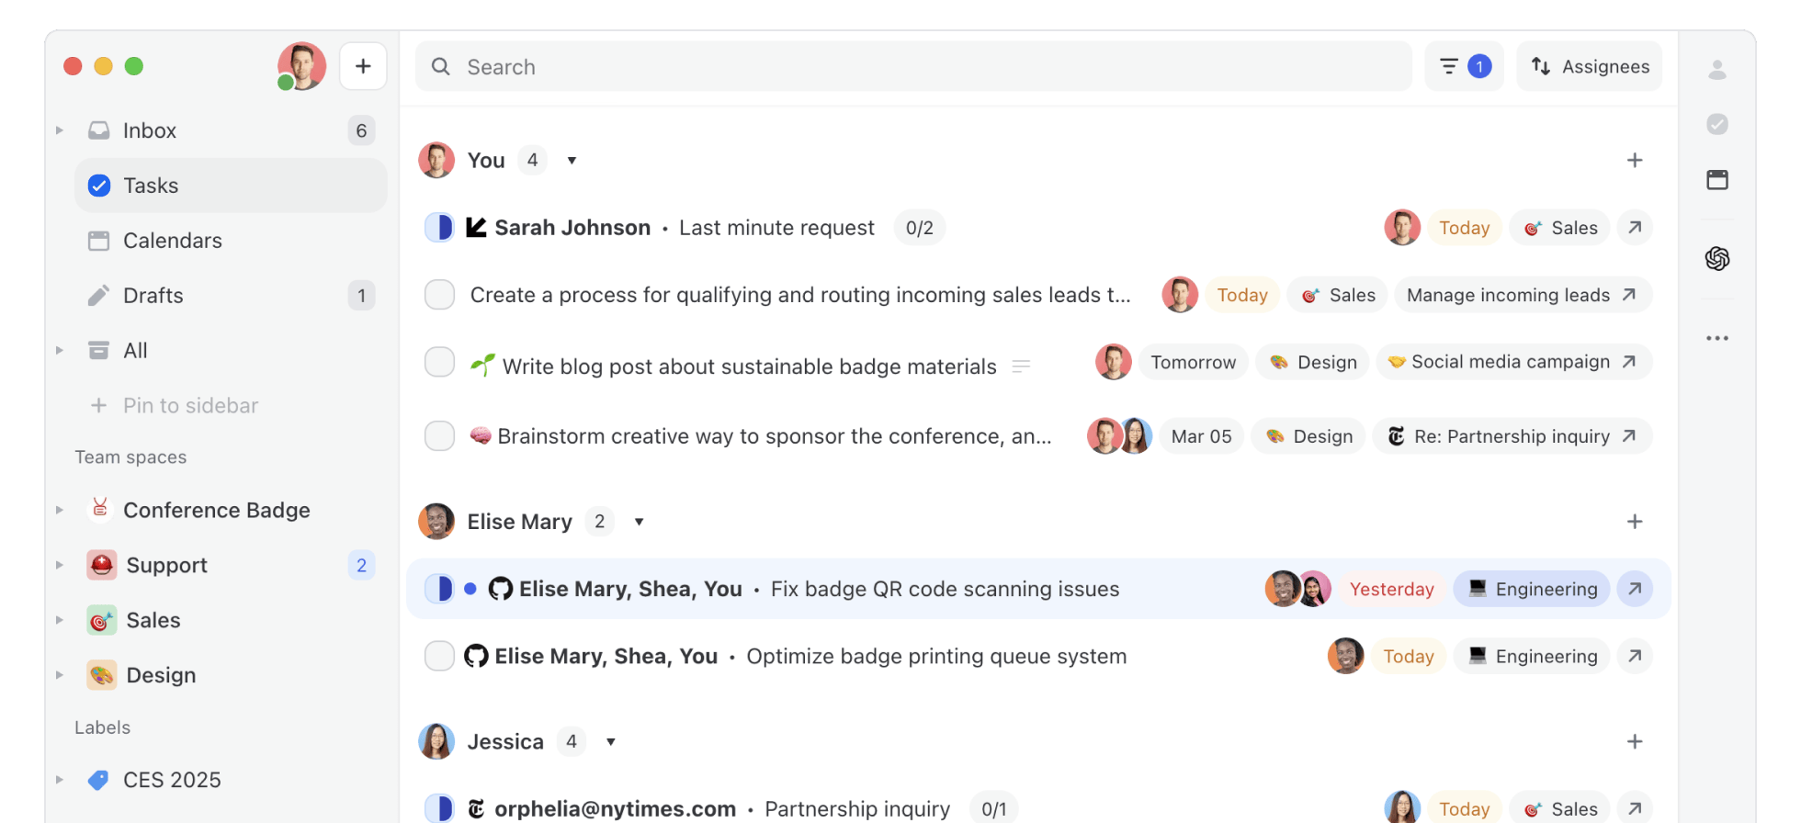This screenshot has height=823, width=1801.
Task: Open the filter icon with badge
Action: coord(1463,66)
